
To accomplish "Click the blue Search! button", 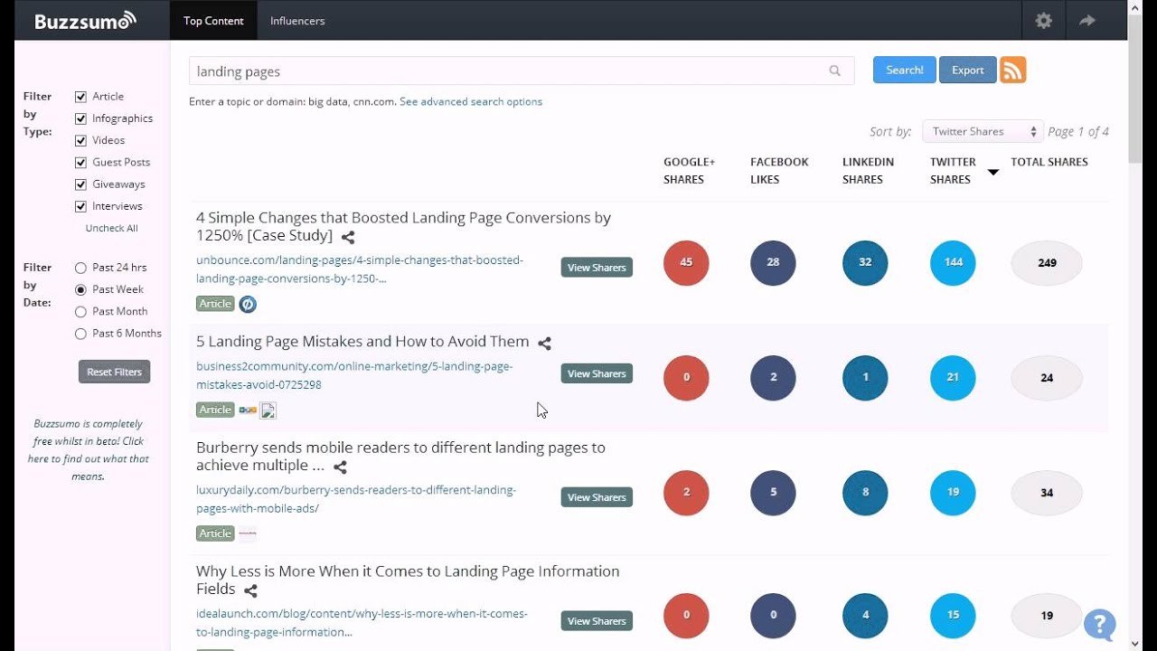I will pyautogui.click(x=904, y=70).
